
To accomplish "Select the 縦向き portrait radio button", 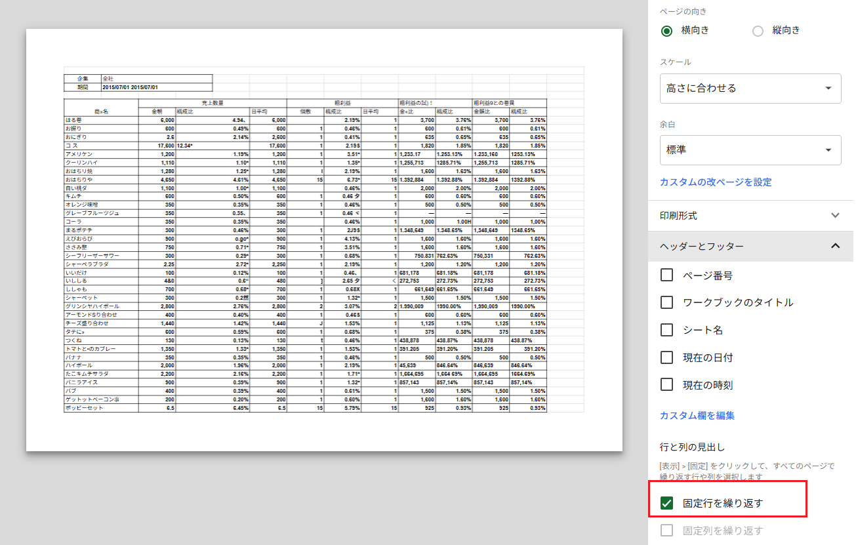I will point(758,31).
